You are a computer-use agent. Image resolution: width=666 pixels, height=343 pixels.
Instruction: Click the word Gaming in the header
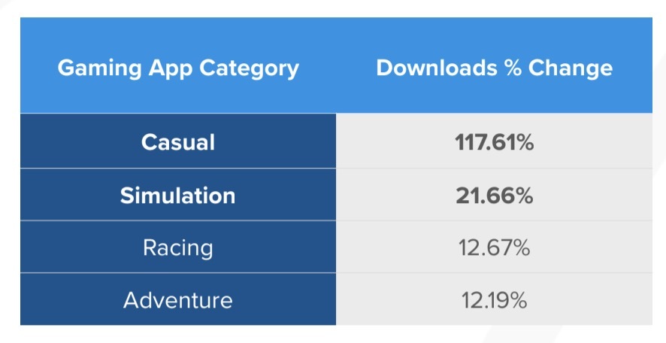99,69
